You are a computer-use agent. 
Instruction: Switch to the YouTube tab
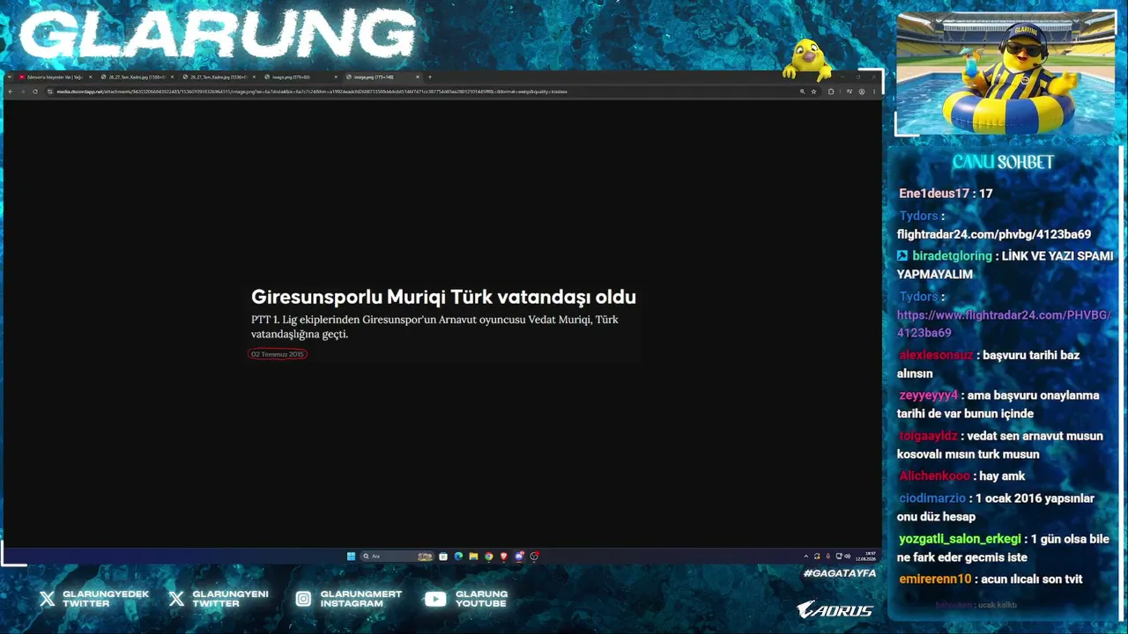[55, 77]
